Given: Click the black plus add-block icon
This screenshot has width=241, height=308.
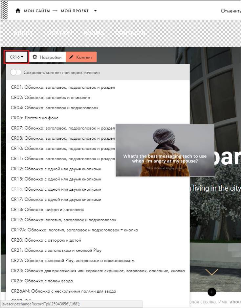Looking at the screenshot, I should point(212,292).
